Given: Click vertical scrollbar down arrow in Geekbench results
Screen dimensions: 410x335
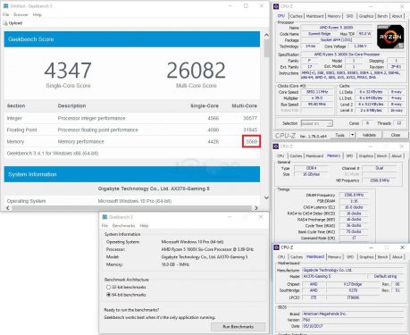Looking at the screenshot, I should point(266,197).
